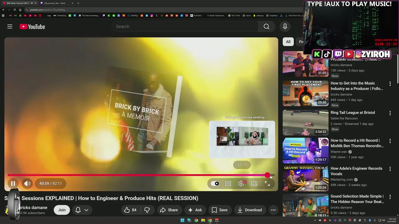Open the Scheduling bookmark
This screenshot has height=224, width=399.
60,16
